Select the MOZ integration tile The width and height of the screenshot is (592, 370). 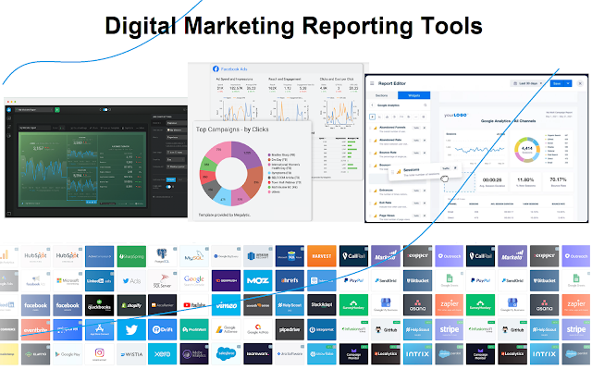pyautogui.click(x=257, y=280)
